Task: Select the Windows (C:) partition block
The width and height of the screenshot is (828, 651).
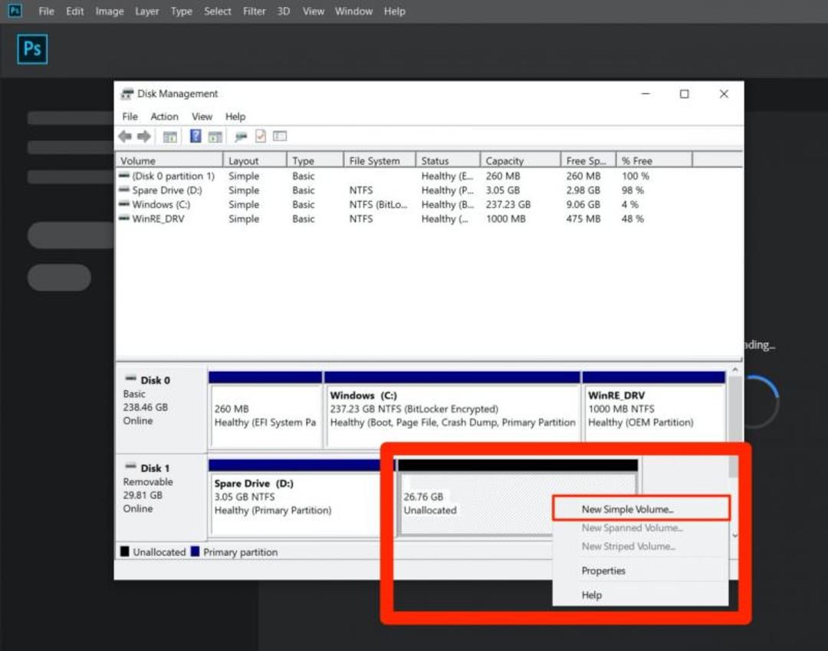Action: click(x=452, y=410)
